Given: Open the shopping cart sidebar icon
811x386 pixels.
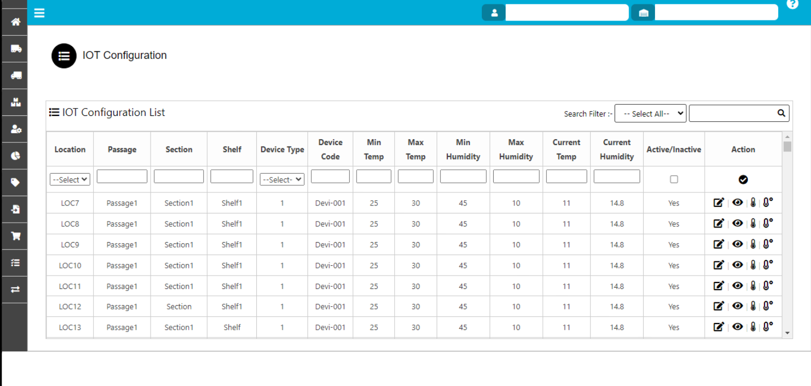Looking at the screenshot, I should [x=16, y=236].
